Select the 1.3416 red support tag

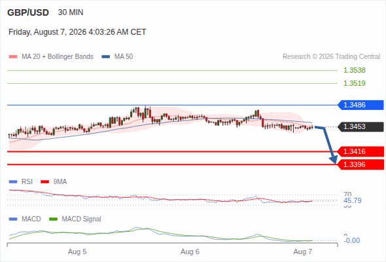pyautogui.click(x=360, y=151)
